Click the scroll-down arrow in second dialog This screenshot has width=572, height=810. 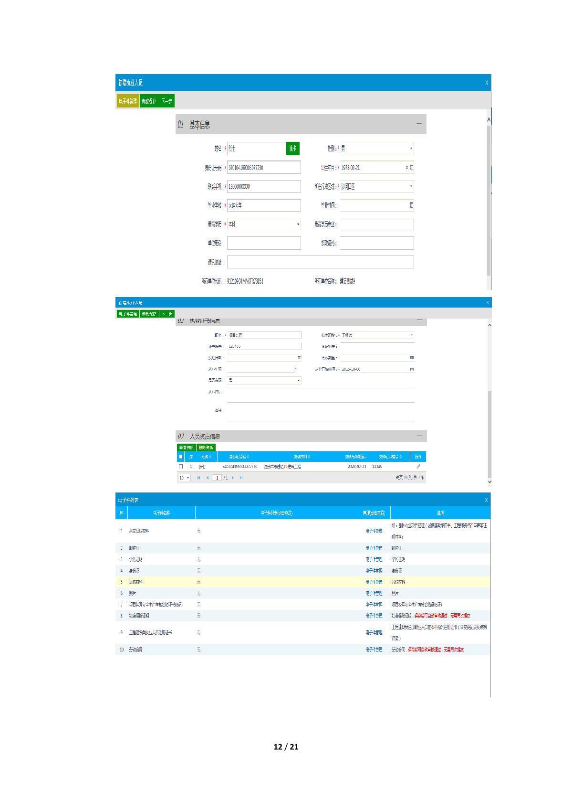(489, 482)
